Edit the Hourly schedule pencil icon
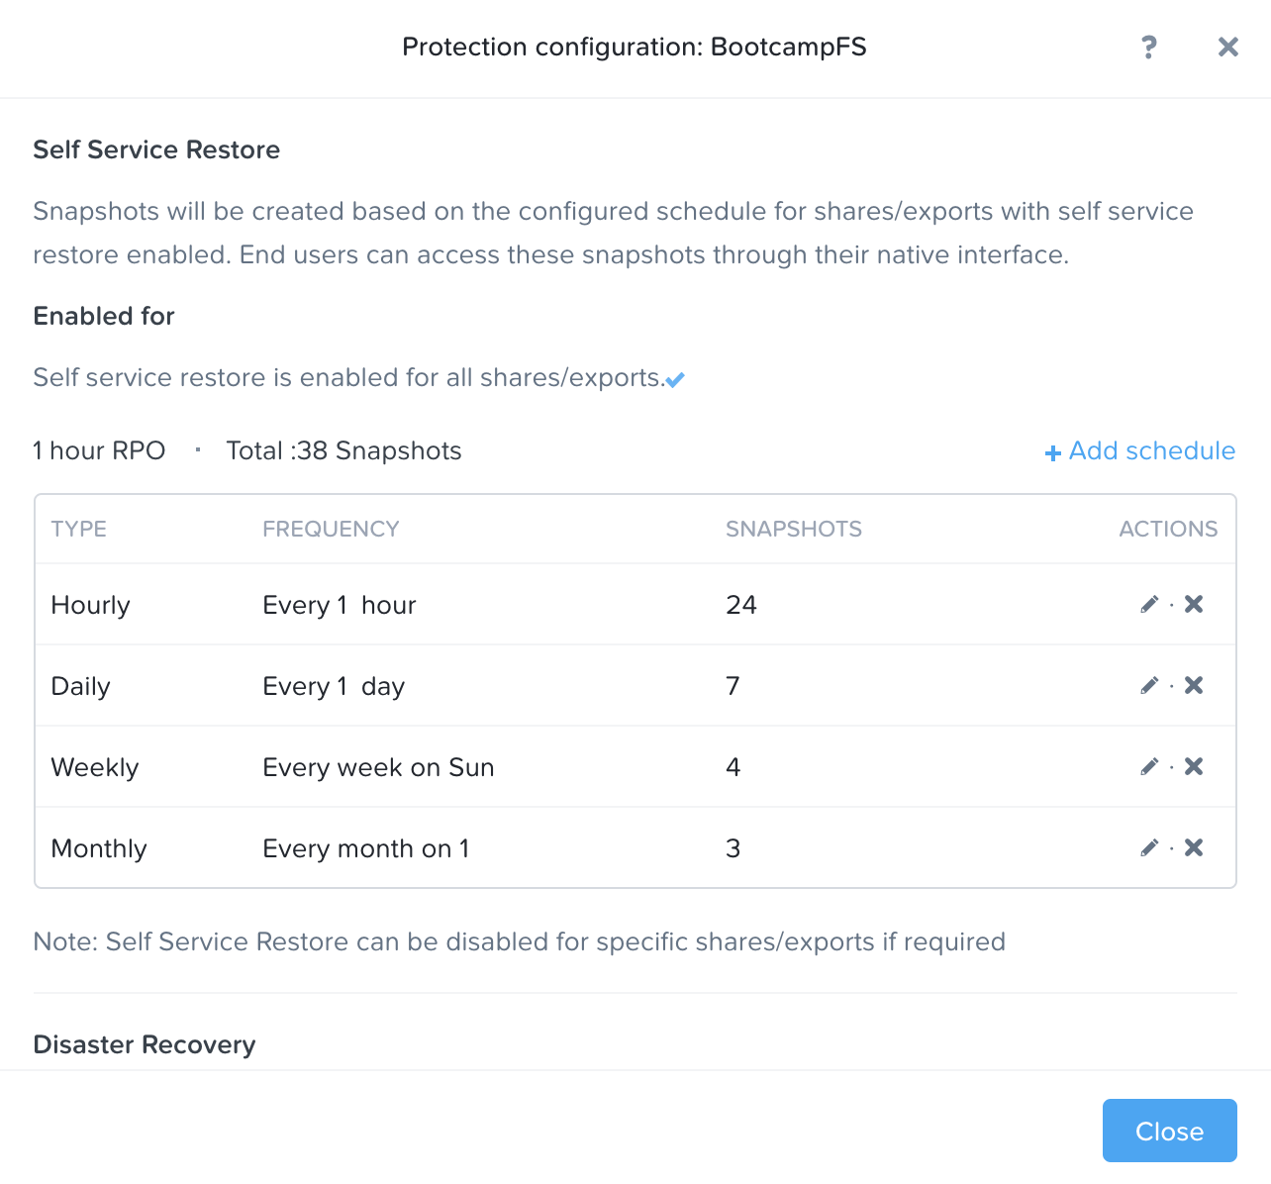 pyautogui.click(x=1149, y=604)
